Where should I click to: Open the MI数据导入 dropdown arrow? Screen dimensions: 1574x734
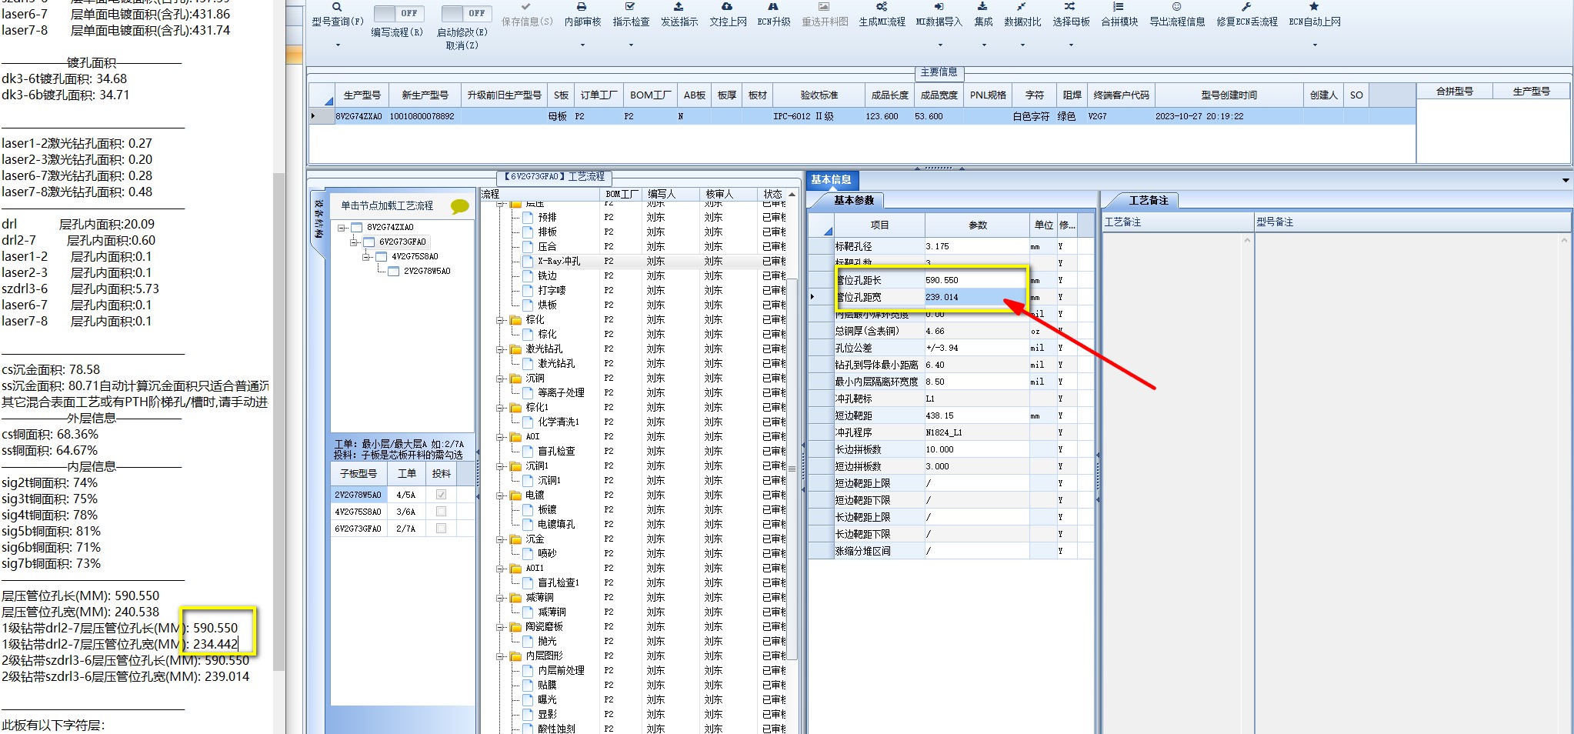[x=939, y=45]
